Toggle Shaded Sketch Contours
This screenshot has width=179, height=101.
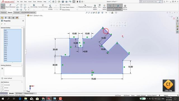point(118,7)
